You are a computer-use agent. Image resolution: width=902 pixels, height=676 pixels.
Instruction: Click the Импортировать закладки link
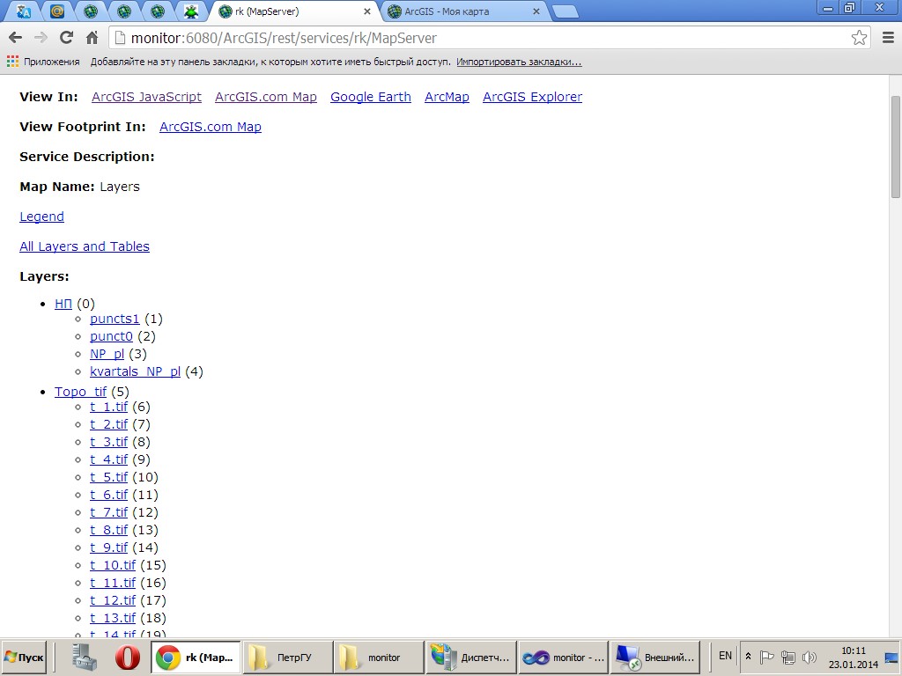click(519, 62)
